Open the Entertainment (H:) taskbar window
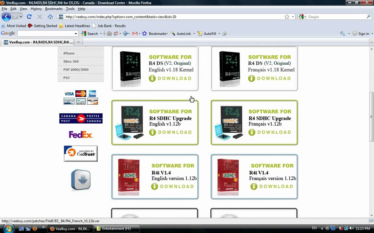This screenshot has height=233, width=374. [117, 228]
